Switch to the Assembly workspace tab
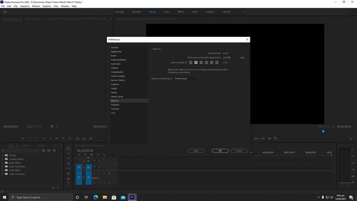Screen dimensions: 357x201 (136, 12)
